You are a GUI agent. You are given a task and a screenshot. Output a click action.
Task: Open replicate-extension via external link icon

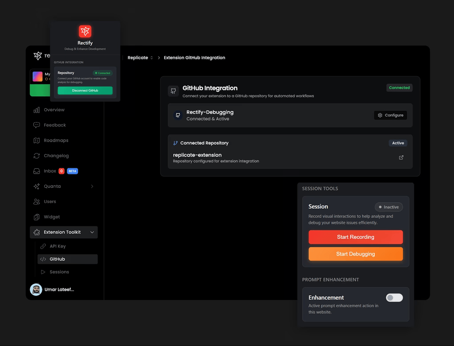tap(401, 158)
